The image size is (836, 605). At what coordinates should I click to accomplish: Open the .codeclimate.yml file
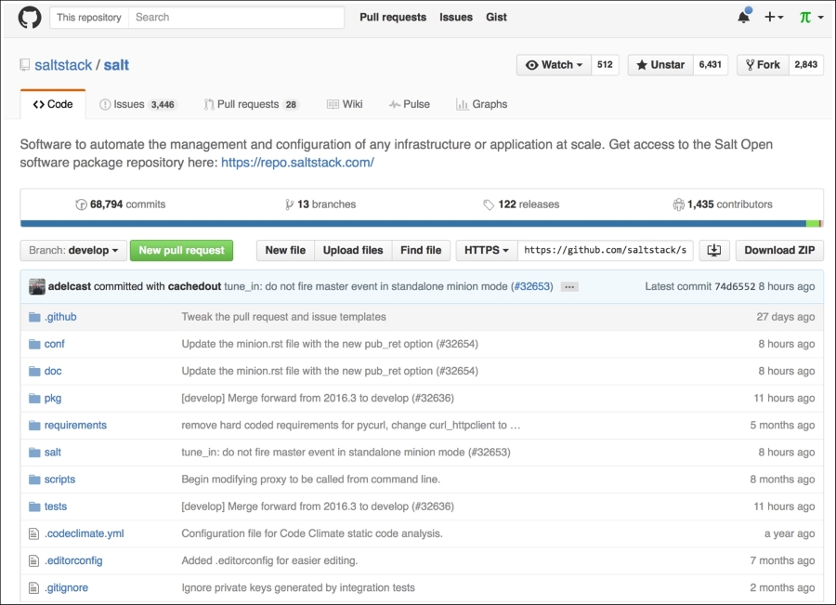click(x=85, y=534)
